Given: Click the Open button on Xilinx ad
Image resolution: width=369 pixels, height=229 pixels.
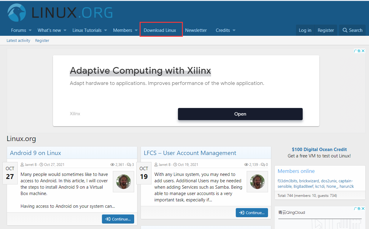Looking at the screenshot, I should point(240,114).
